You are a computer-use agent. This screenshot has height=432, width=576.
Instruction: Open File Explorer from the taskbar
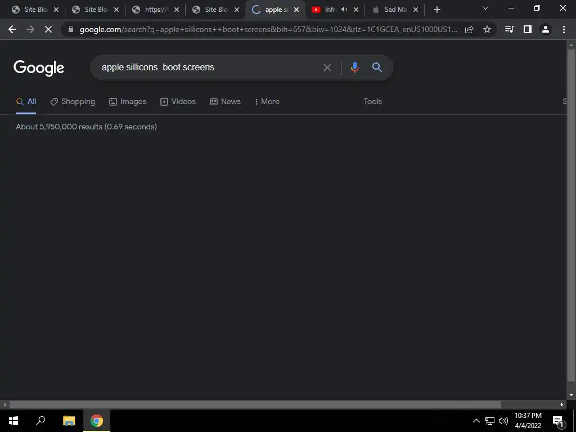pos(69,421)
